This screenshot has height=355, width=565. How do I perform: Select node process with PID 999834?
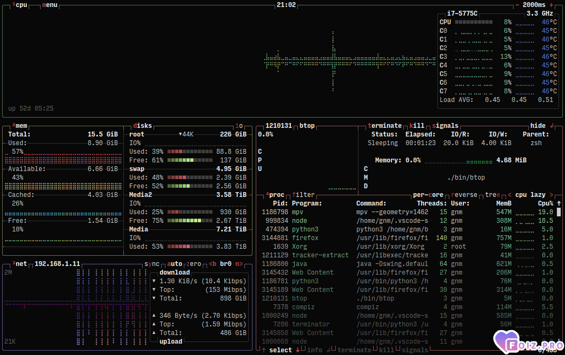point(407,221)
